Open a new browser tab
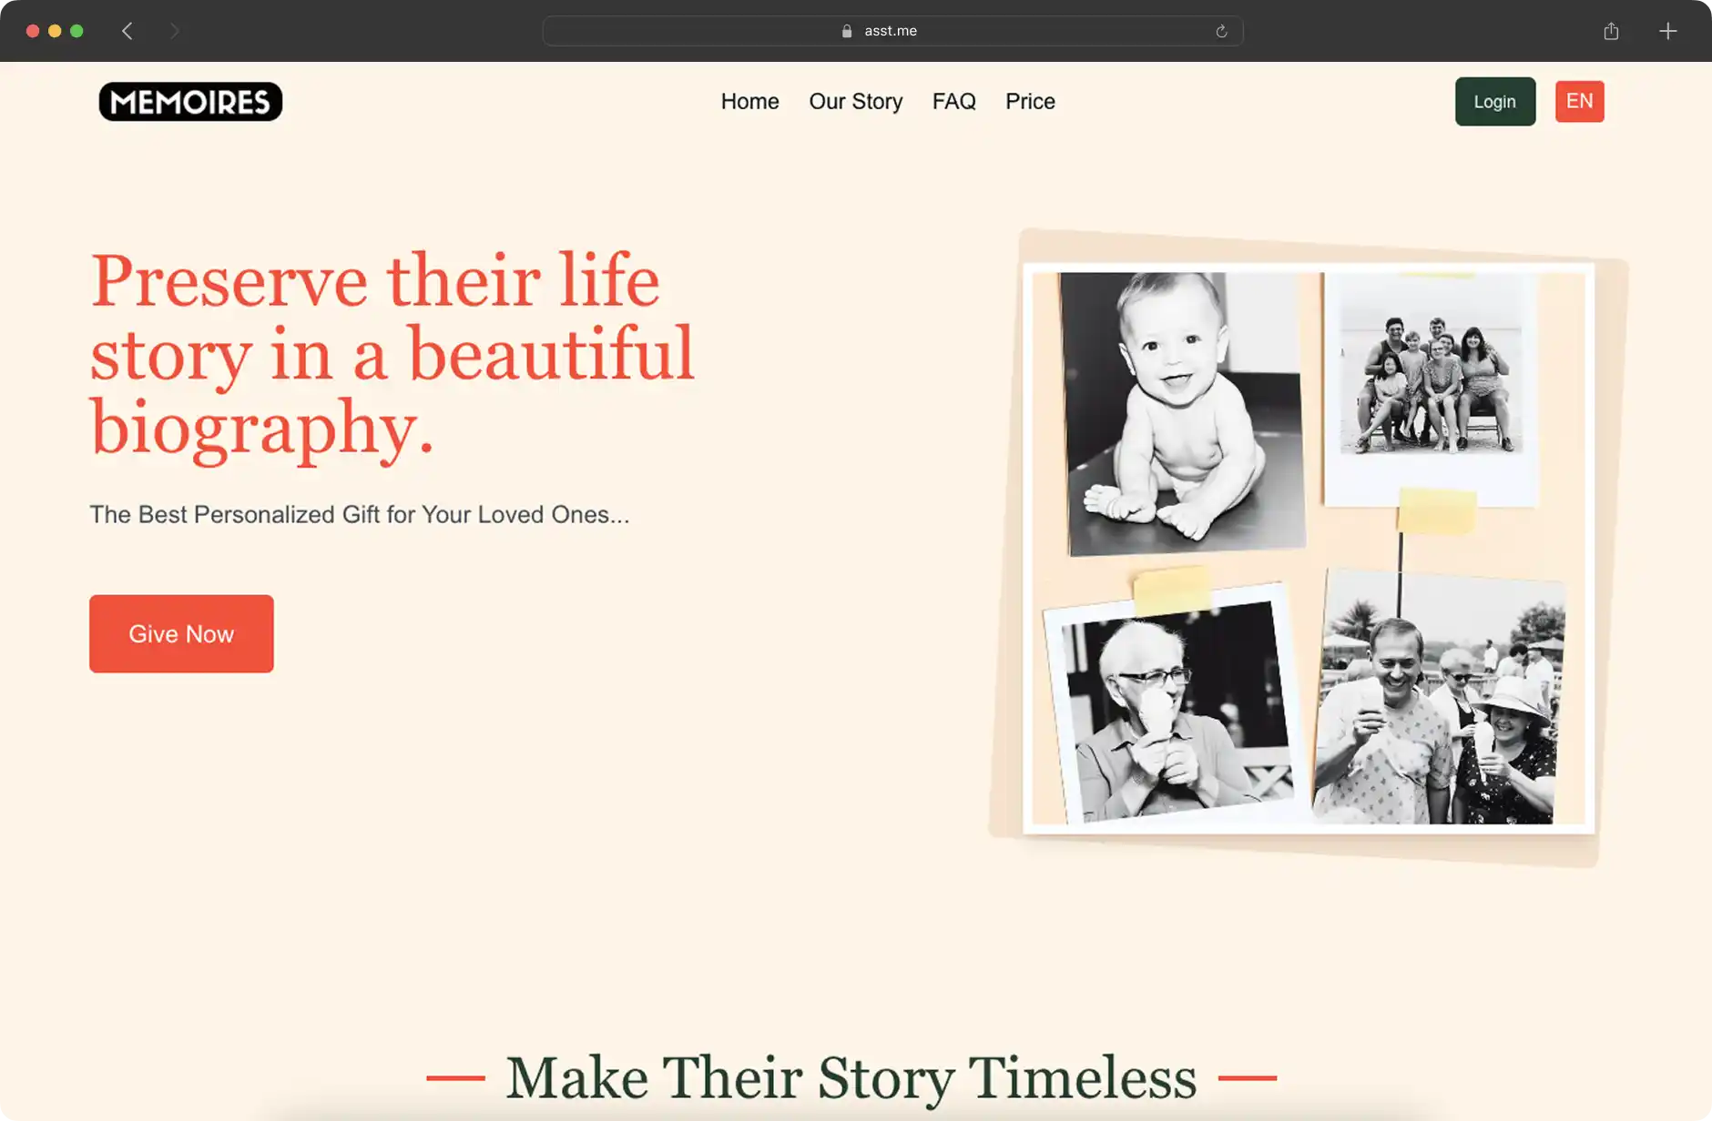The height and width of the screenshot is (1121, 1712). tap(1669, 30)
